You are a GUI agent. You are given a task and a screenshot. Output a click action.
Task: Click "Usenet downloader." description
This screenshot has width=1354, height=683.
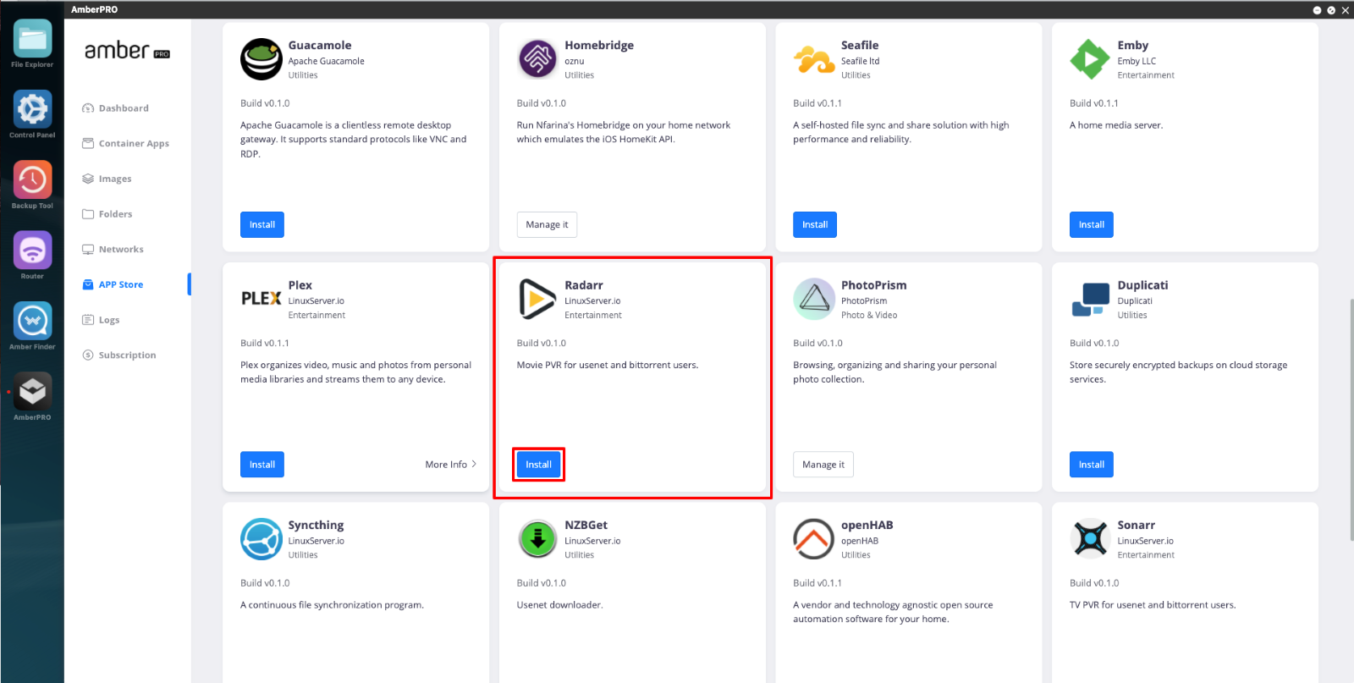tap(560, 605)
